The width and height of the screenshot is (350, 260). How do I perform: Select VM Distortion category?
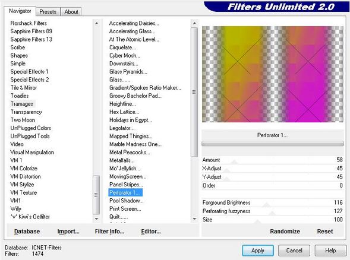click(26, 177)
